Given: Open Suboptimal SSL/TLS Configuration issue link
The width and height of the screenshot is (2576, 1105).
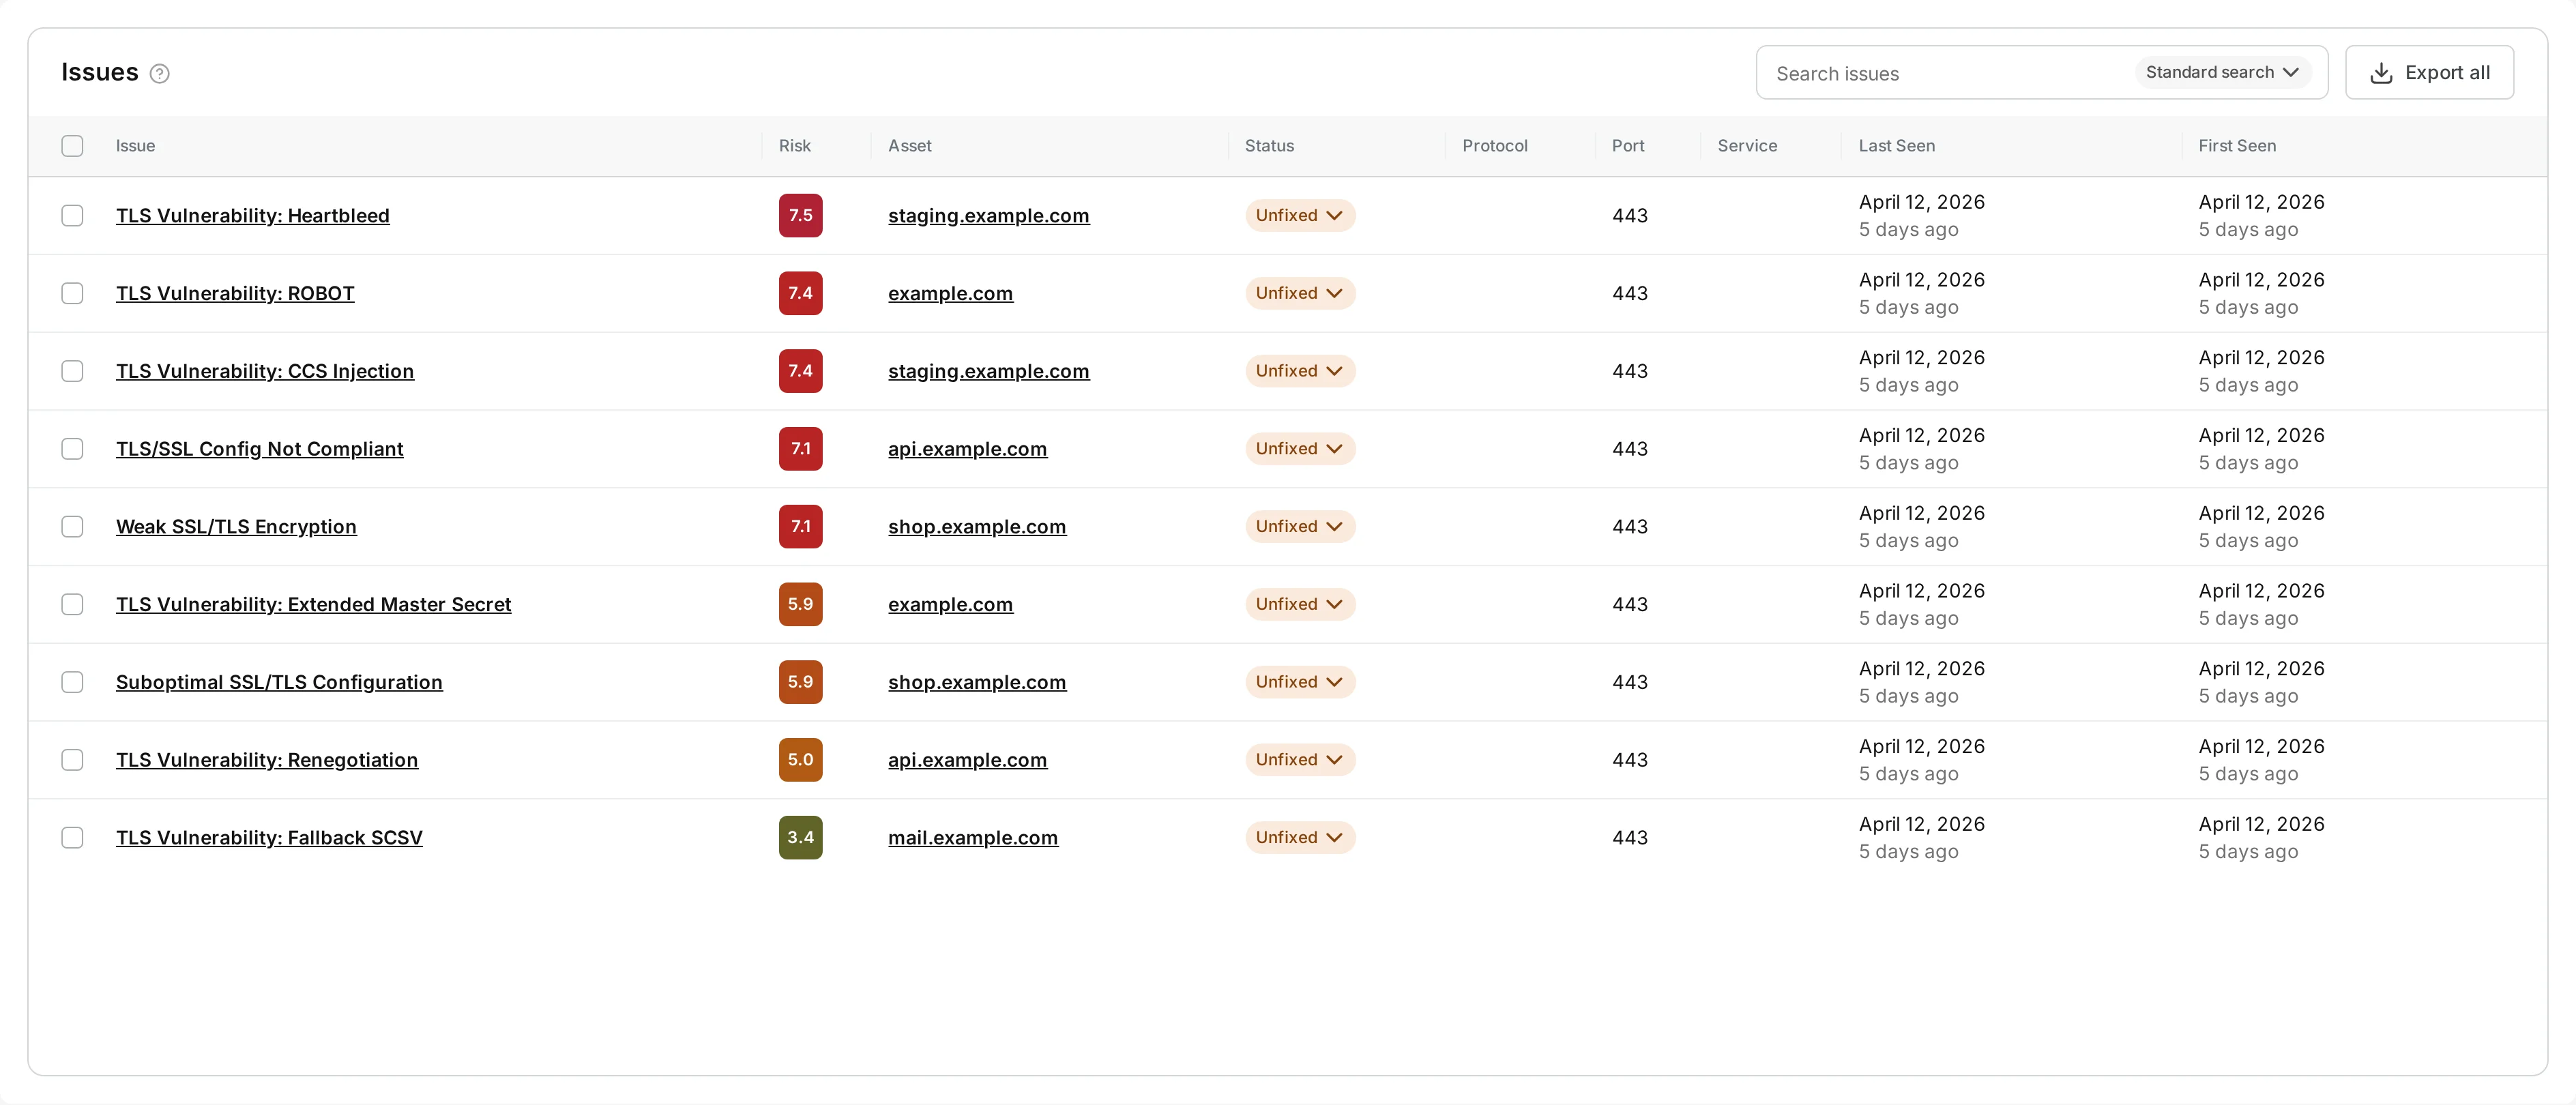Looking at the screenshot, I should (279, 682).
